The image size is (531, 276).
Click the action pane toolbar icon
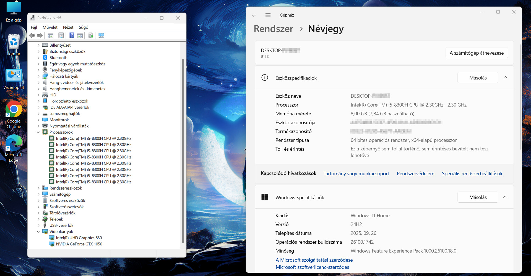tap(80, 35)
